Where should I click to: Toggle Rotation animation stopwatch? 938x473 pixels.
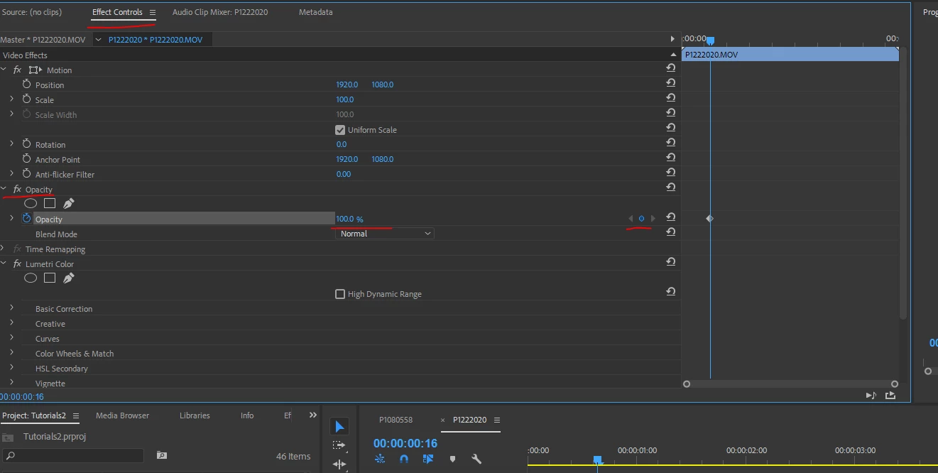27,143
